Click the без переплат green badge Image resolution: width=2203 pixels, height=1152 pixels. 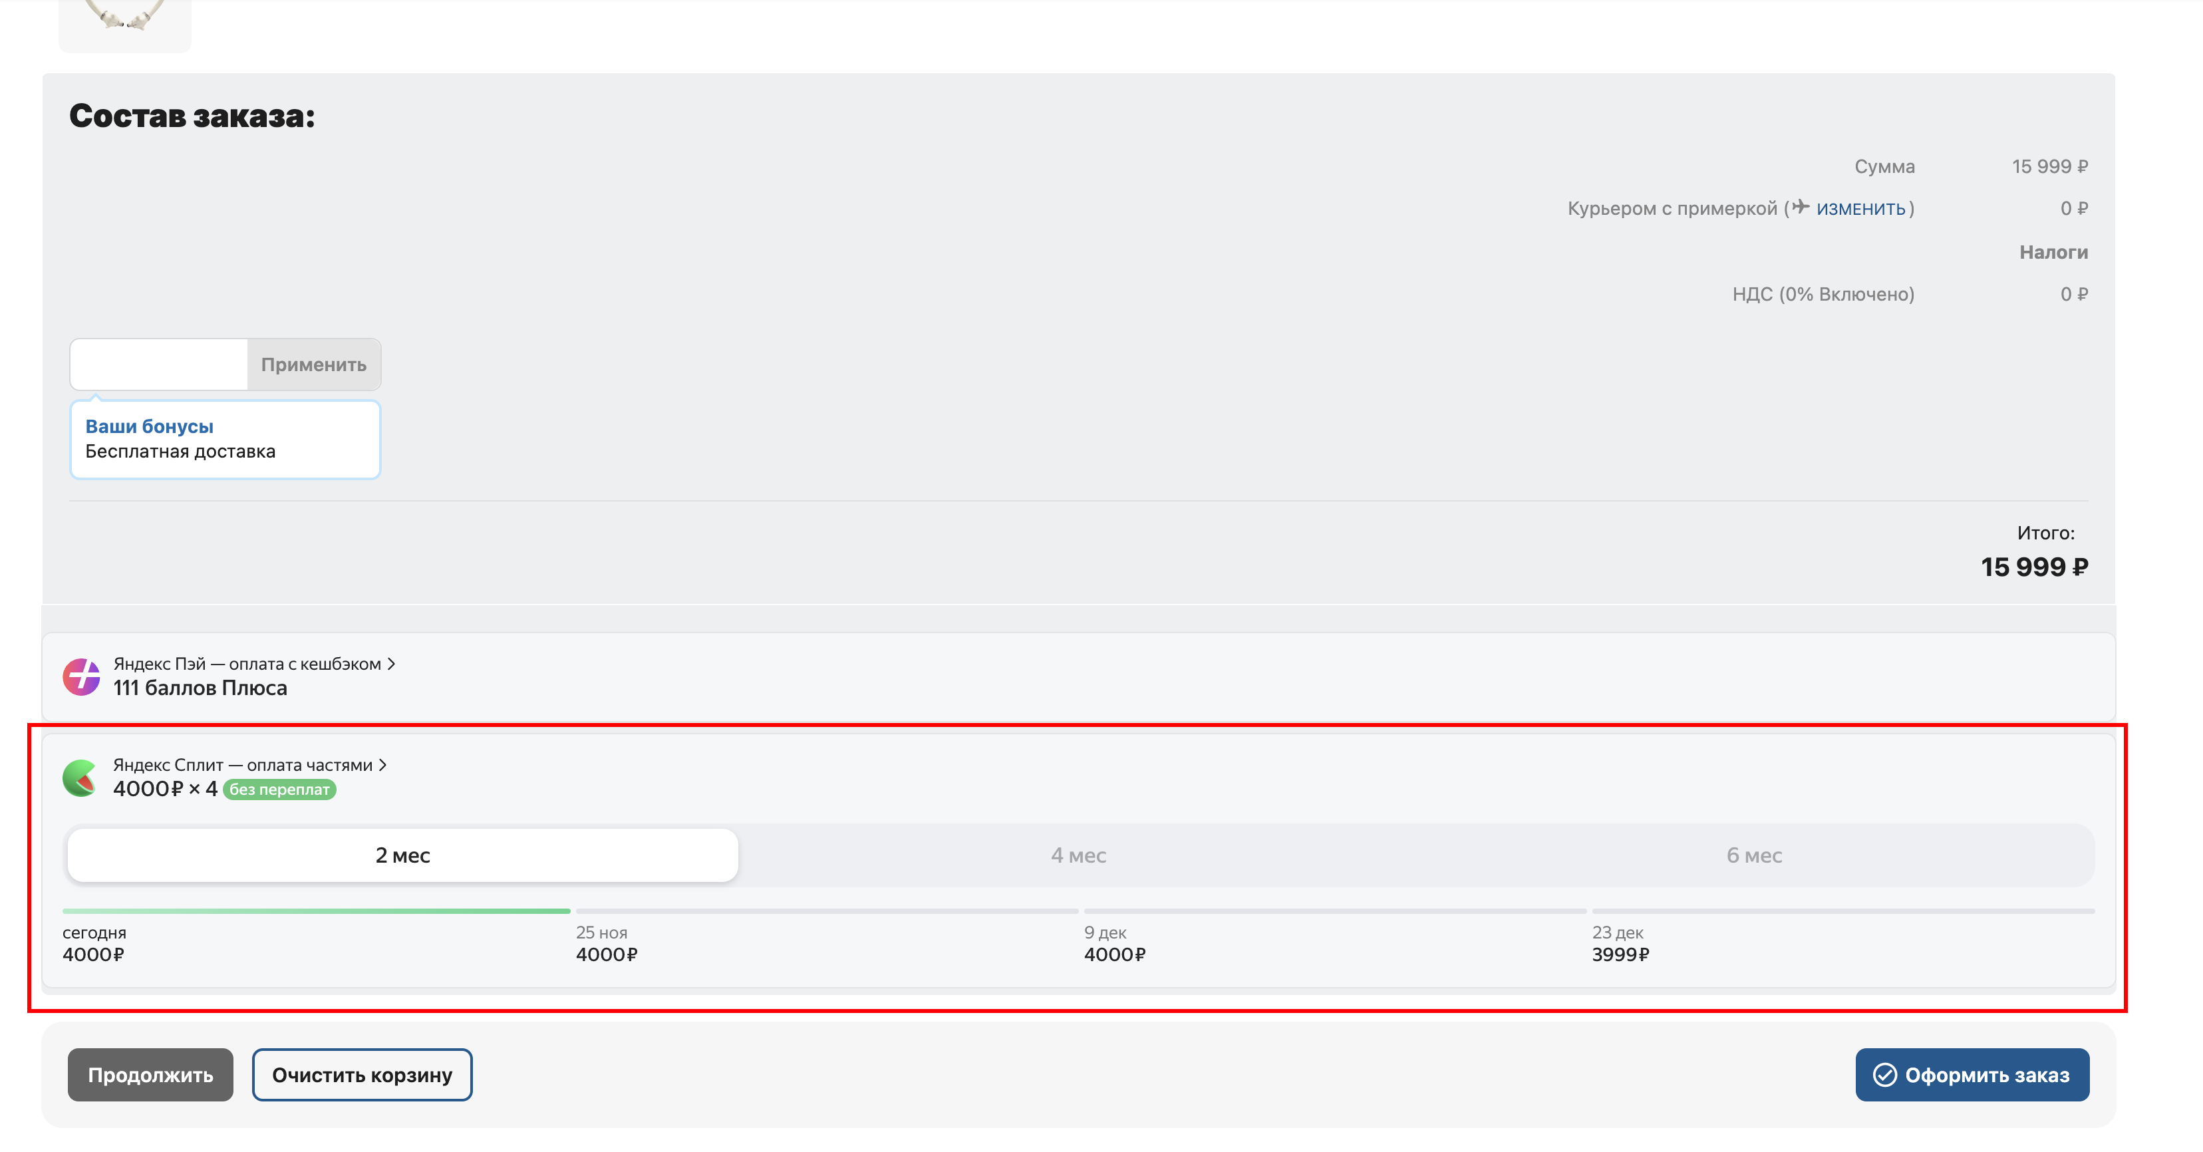click(279, 790)
